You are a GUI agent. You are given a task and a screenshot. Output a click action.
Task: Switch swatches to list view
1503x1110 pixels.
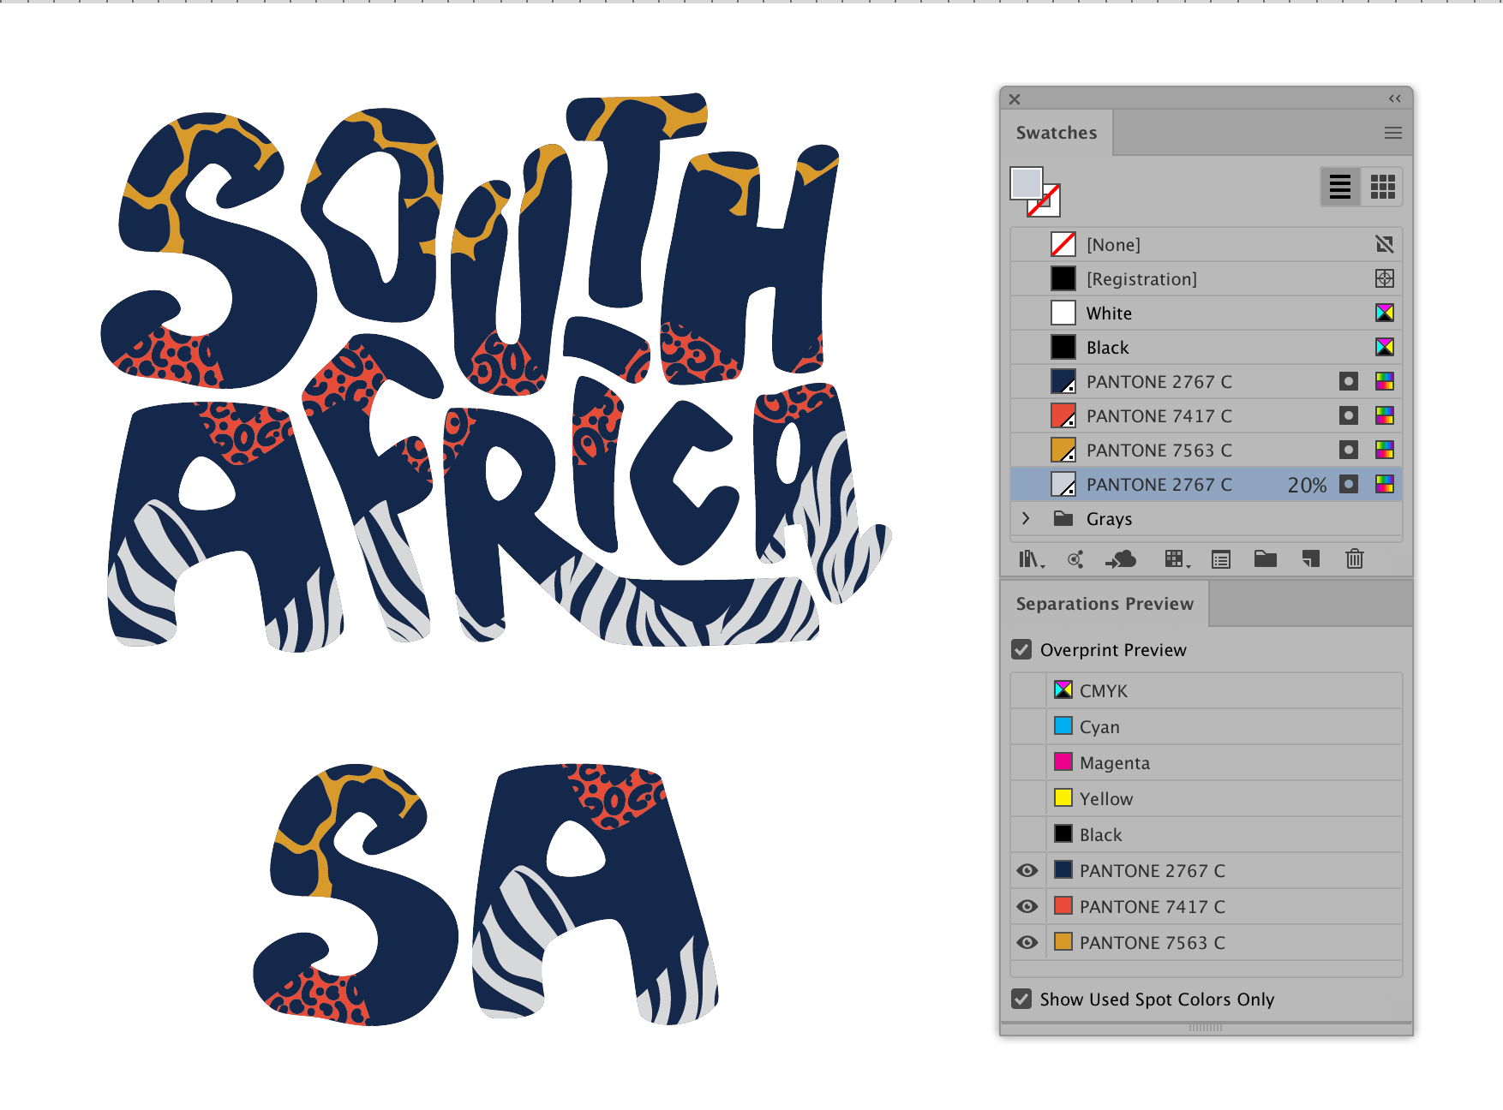tap(1340, 187)
